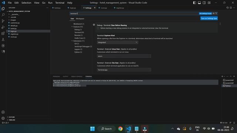Open Explorer More Actions ellipsis
The width and height of the screenshot is (237, 133).
[x=47, y=8]
